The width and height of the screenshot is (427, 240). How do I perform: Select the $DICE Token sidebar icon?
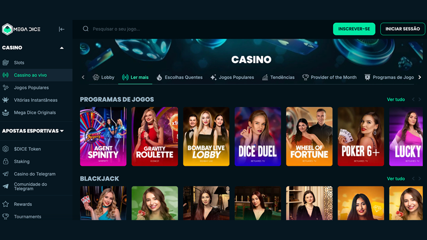[5, 149]
